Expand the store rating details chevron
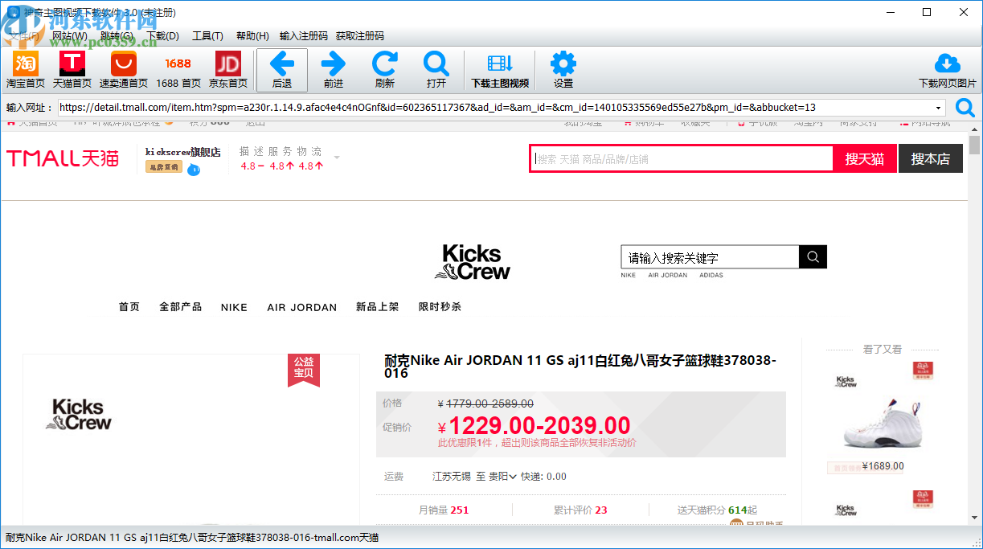 coord(337,158)
